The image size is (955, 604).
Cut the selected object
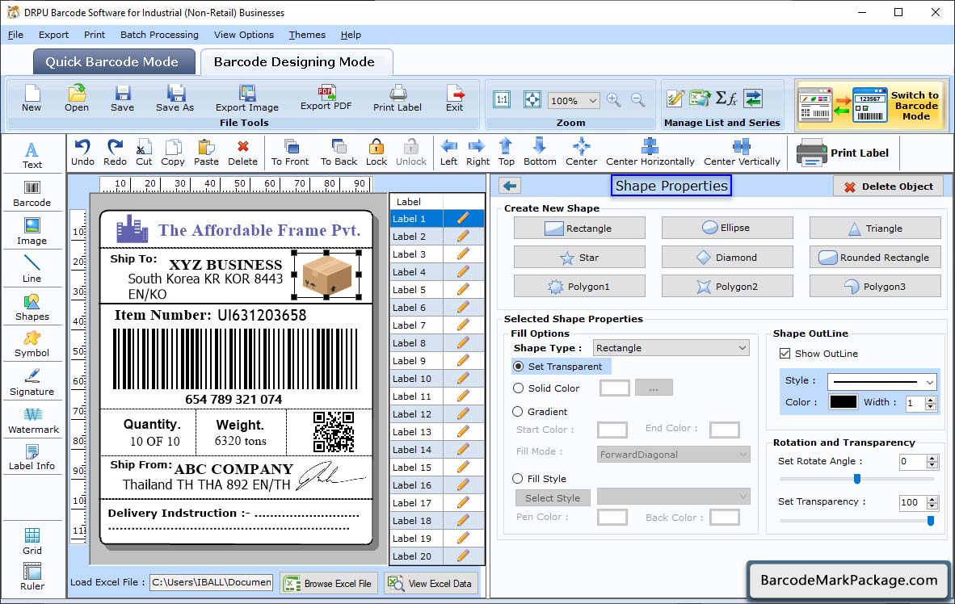click(x=144, y=153)
